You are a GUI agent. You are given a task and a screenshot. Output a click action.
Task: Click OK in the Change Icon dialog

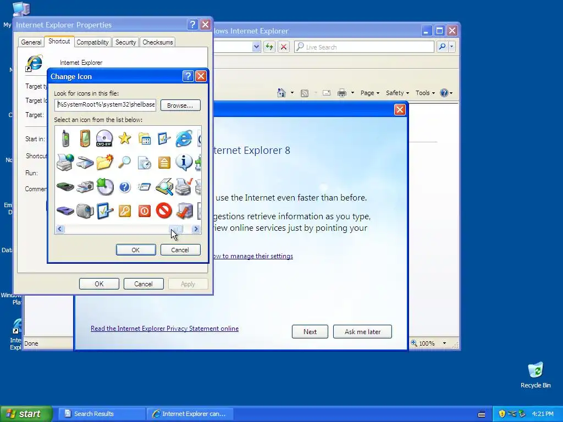click(136, 250)
